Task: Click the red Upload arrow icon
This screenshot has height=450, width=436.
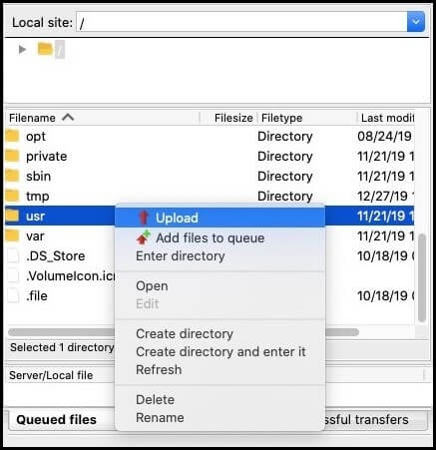Action: tap(144, 218)
